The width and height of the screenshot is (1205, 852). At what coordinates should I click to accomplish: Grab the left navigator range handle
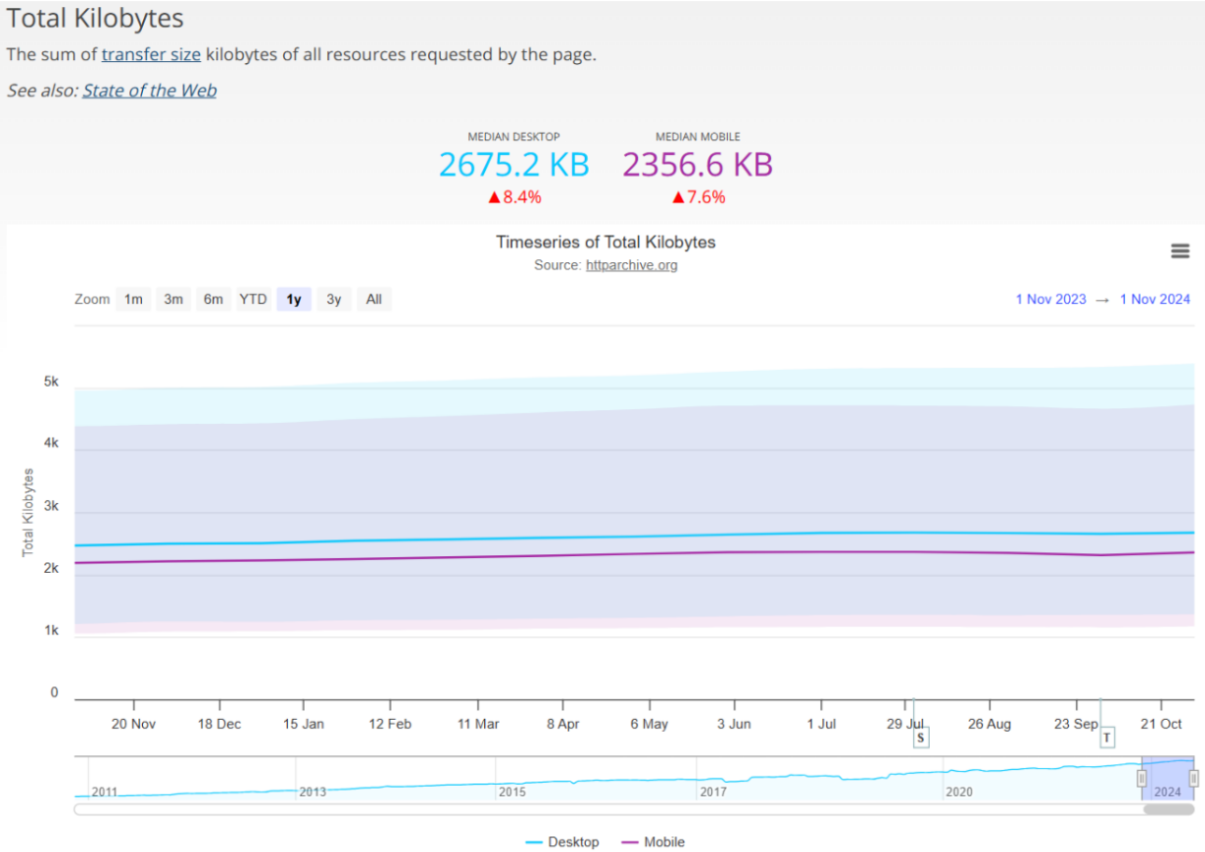point(1142,778)
